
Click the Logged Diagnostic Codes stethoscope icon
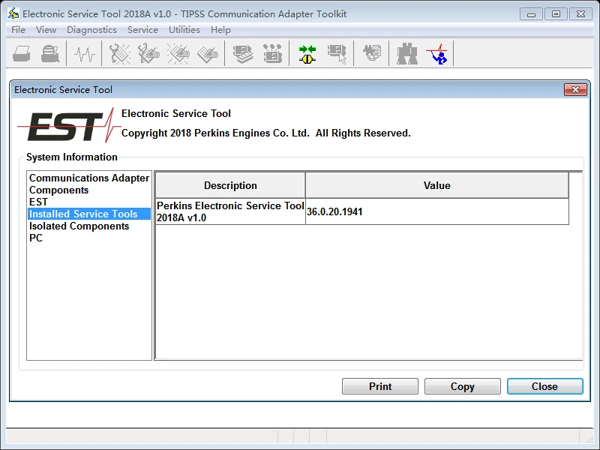pos(148,53)
